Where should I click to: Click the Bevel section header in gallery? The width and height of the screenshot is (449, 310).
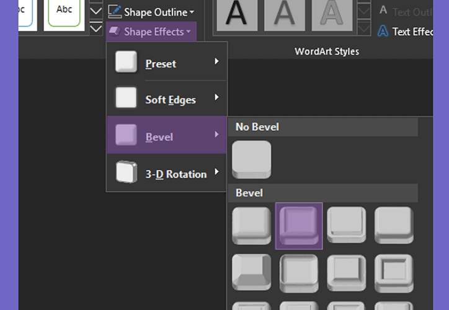point(322,193)
